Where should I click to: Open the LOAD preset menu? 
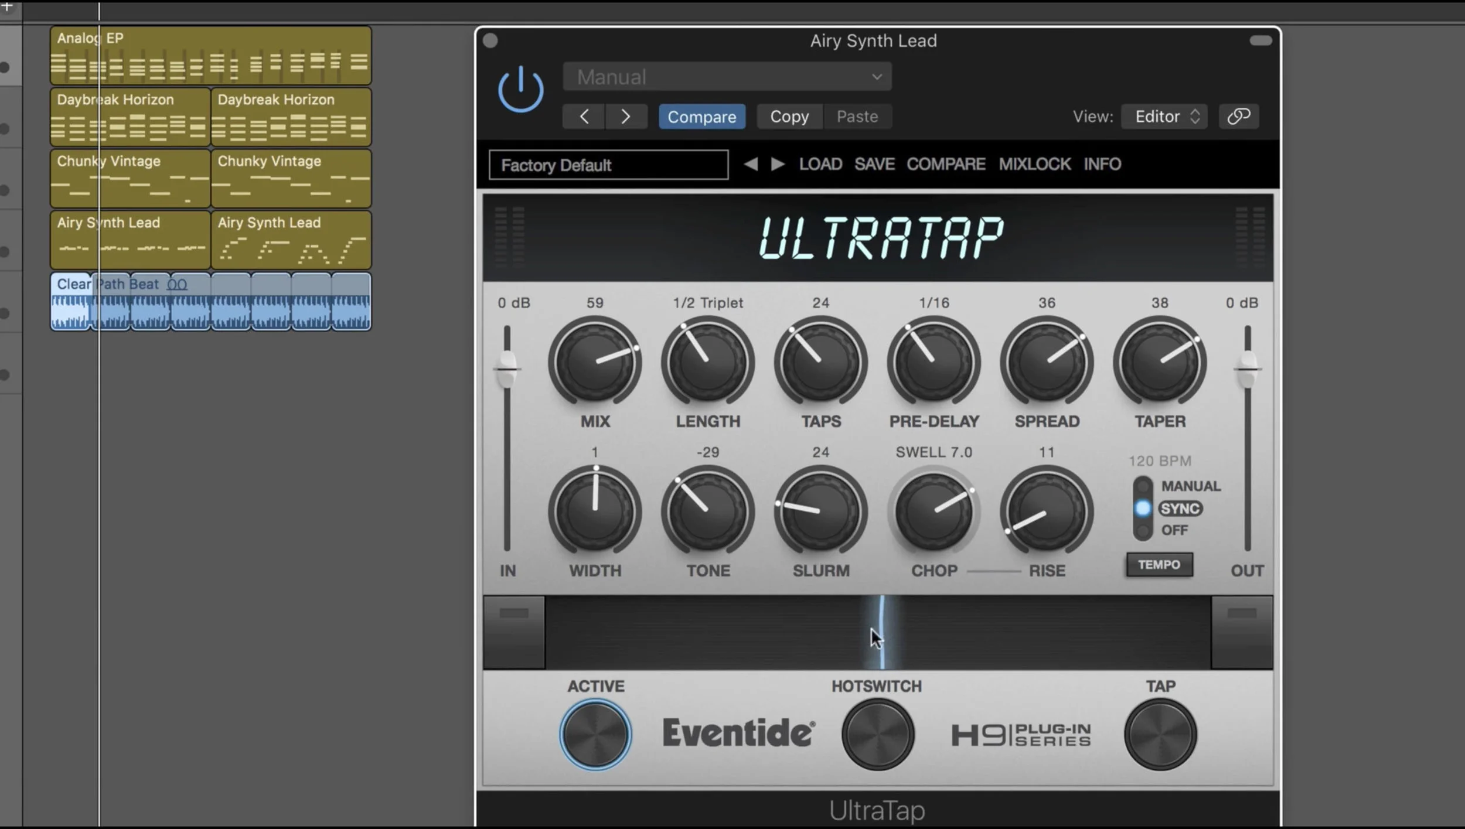pyautogui.click(x=820, y=164)
